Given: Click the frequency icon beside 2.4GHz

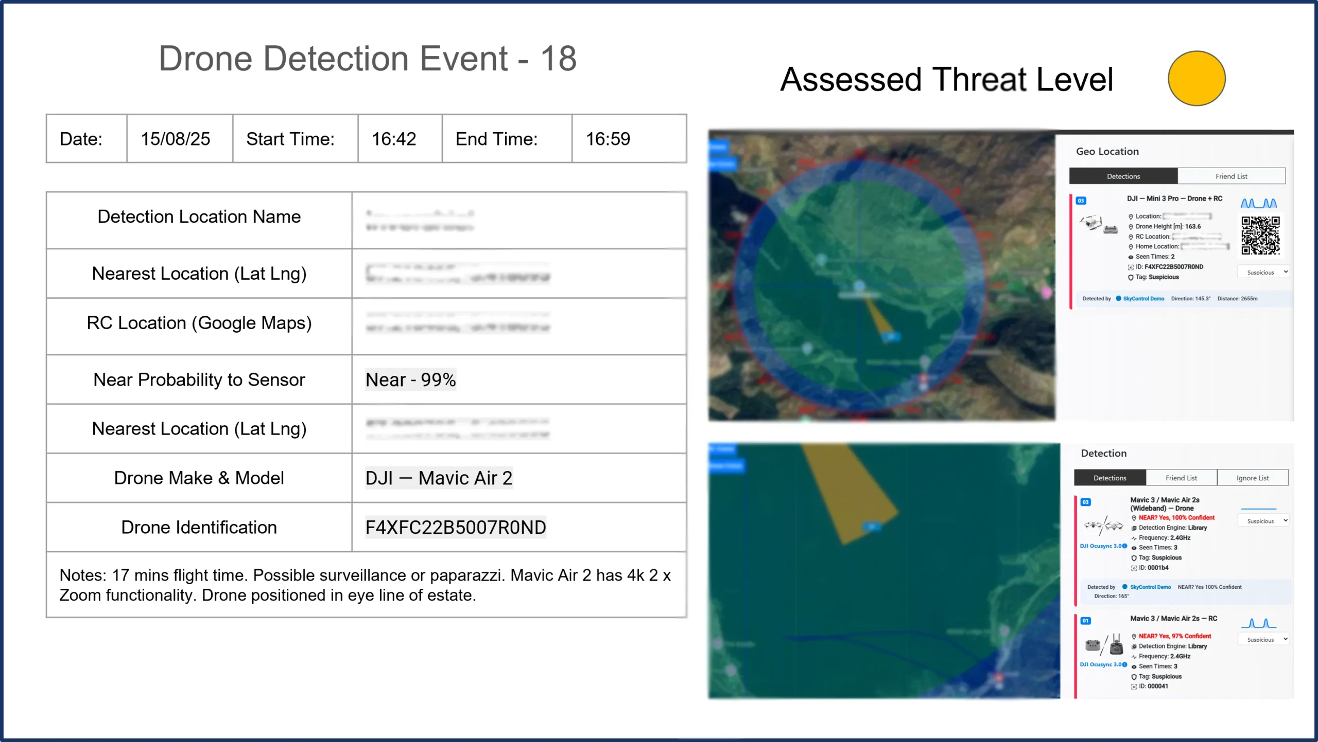Looking at the screenshot, I should [1134, 538].
